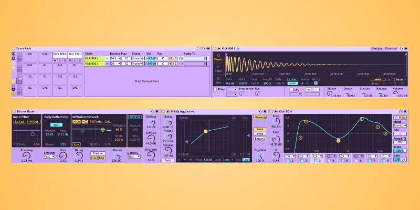Select EQ headphone audition mode icon
This screenshot has width=420, height=210.
tap(396, 118)
